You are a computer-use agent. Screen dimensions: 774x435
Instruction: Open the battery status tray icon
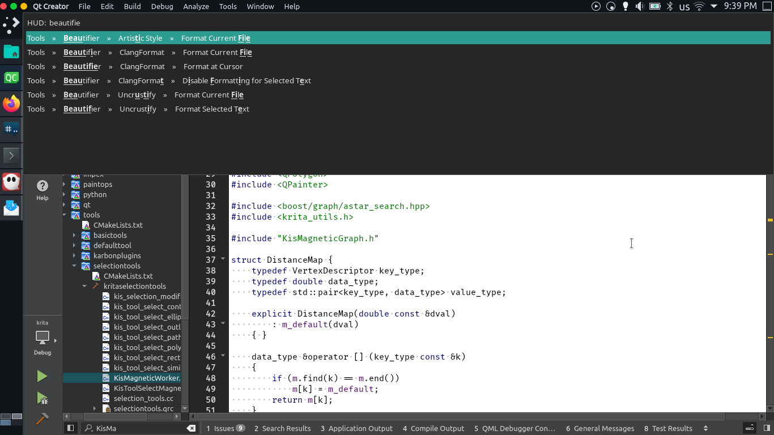(655, 6)
